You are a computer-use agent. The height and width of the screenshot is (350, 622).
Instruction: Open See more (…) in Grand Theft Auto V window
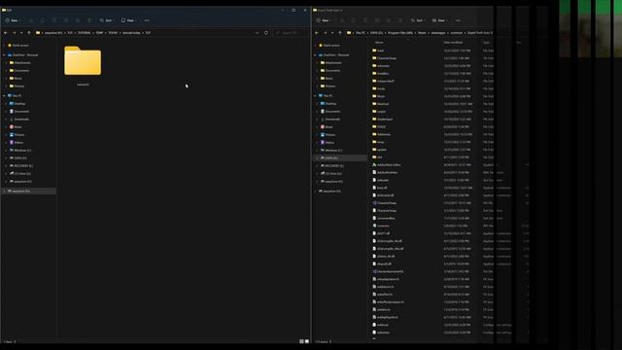tap(458, 20)
